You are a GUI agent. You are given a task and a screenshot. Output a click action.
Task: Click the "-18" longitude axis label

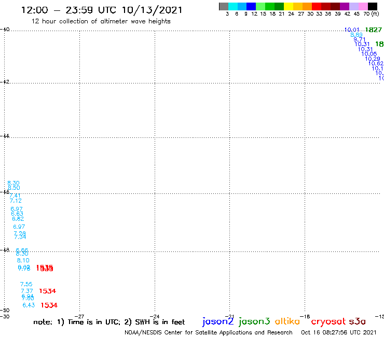pos(305,317)
